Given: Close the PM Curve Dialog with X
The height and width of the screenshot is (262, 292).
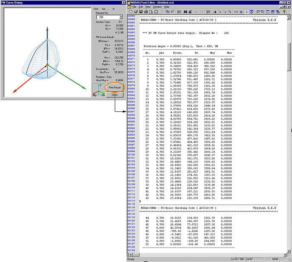Looking at the screenshot, I should click(x=124, y=3).
